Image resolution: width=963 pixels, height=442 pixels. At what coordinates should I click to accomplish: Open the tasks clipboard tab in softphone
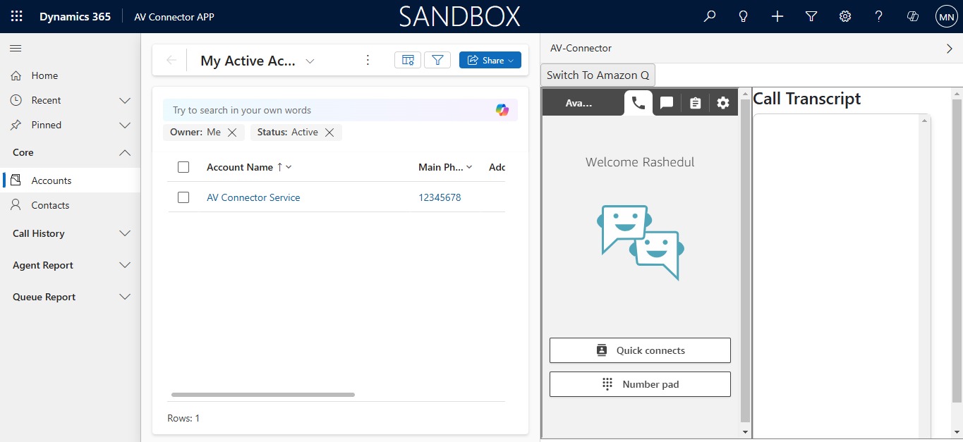coord(695,103)
